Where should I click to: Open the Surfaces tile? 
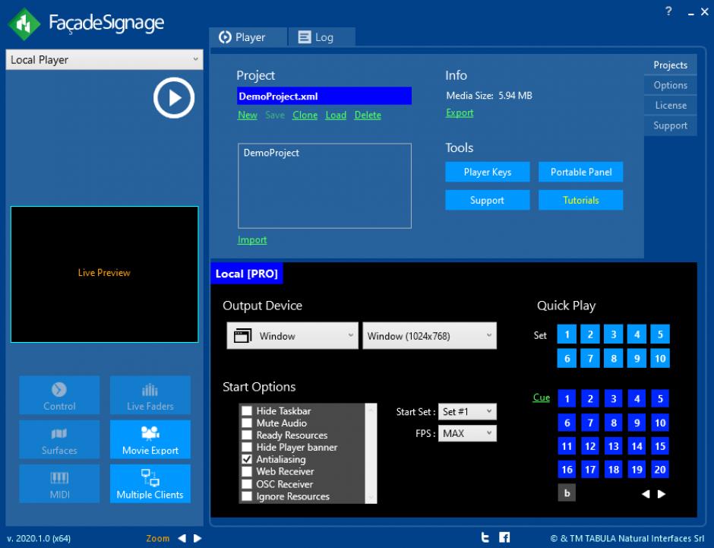coord(59,439)
